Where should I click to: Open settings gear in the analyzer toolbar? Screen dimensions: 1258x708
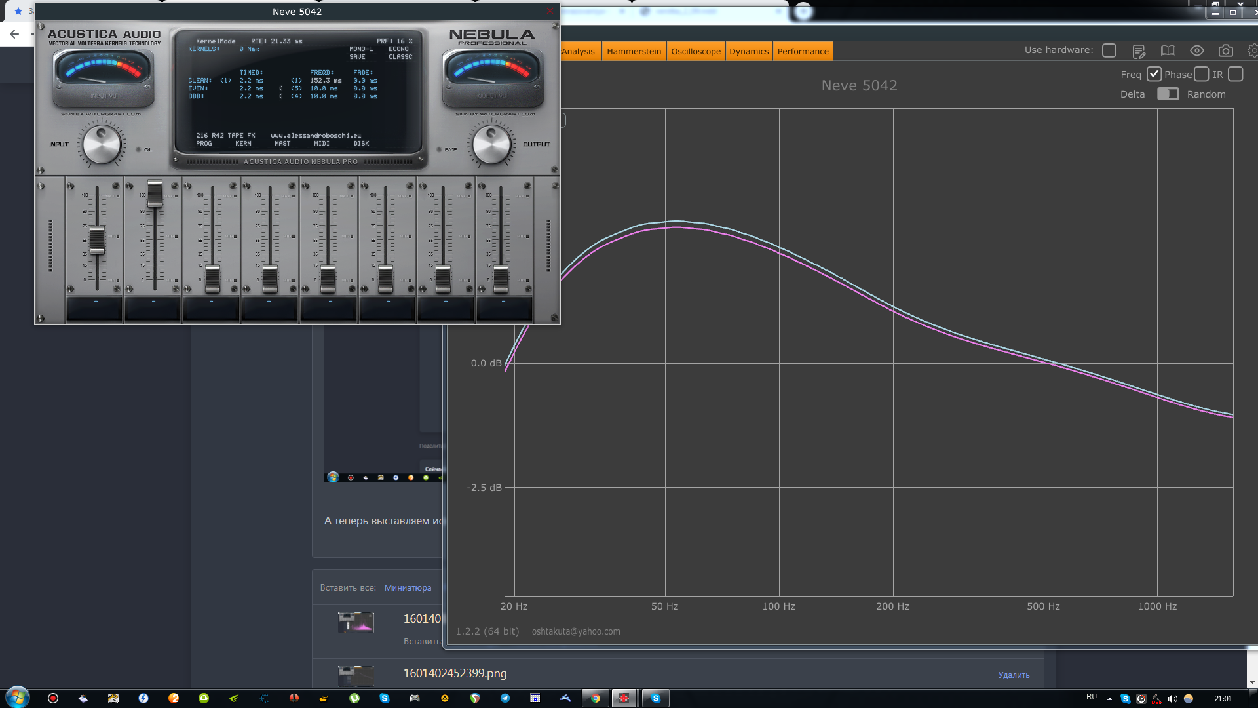coord(1253,50)
